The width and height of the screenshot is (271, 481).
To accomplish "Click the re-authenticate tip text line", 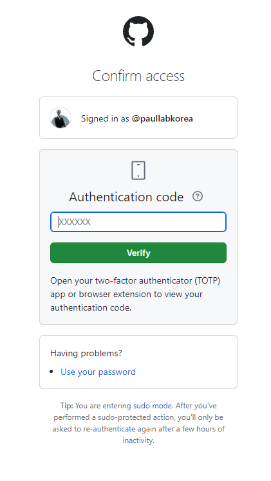I will [138, 428].
